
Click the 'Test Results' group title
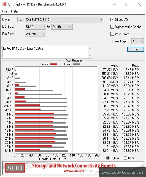(74, 61)
